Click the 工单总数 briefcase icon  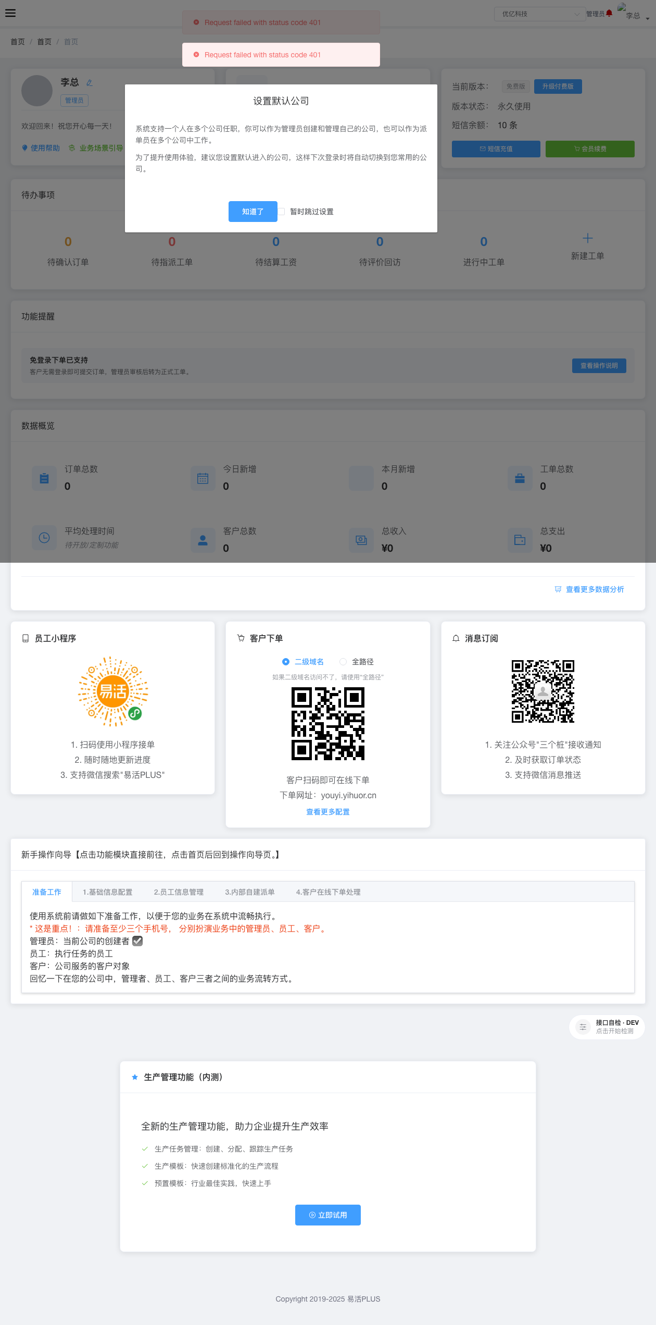(520, 478)
